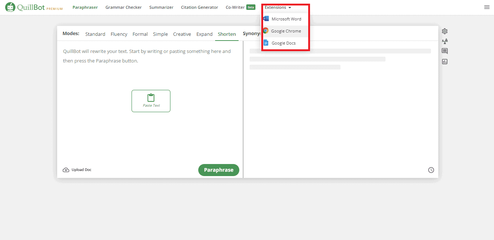
Task: Switch to Standard mode
Action: pos(95,34)
